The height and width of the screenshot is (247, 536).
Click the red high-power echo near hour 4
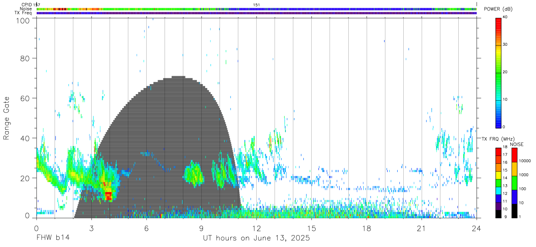[108, 196]
